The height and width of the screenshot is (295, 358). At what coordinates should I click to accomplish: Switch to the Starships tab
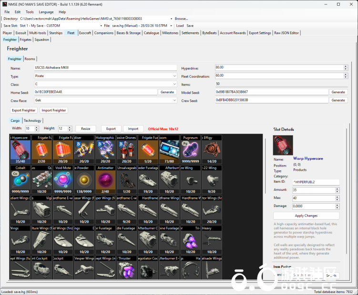pos(56,33)
